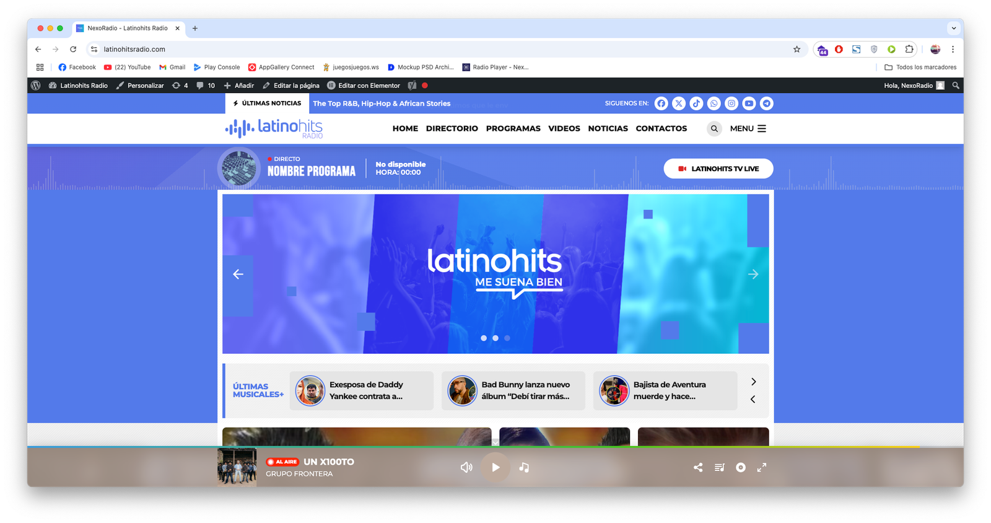
Task: Open the player playlist queue icon
Action: point(719,467)
